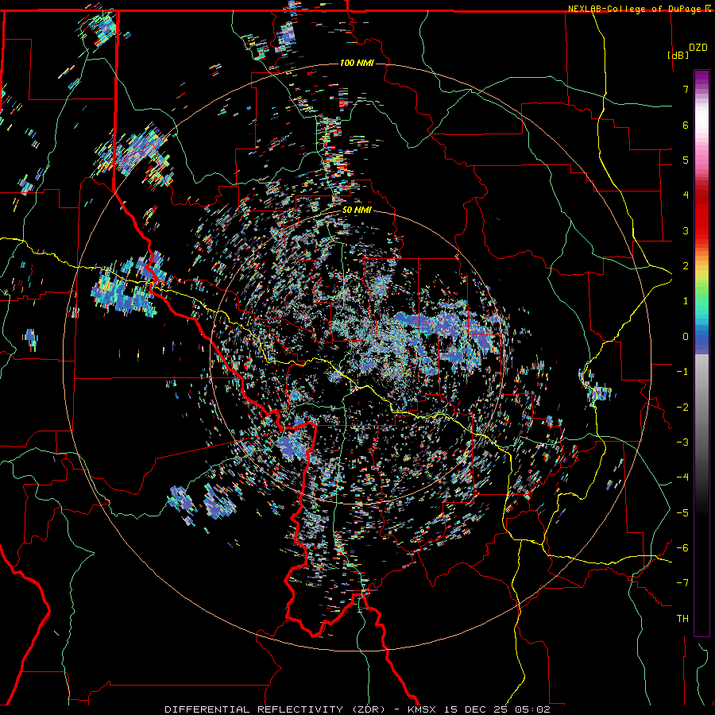Click the -3 value on the scale
Viewport: 715px width, 715px height.
tap(682, 443)
